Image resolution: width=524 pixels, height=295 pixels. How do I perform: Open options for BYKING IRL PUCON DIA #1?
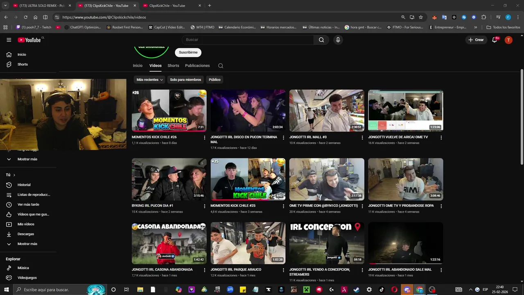pyautogui.click(x=205, y=206)
